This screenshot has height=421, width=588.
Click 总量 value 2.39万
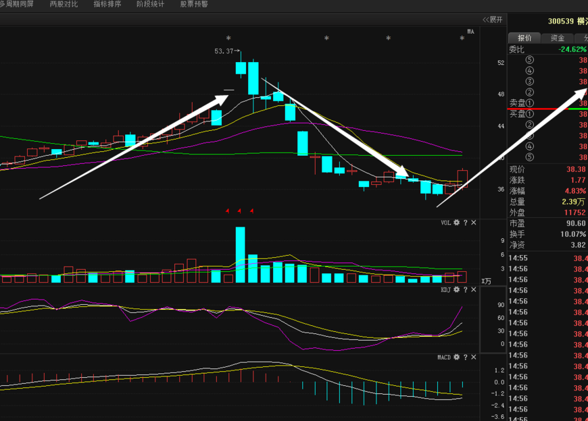tap(573, 202)
